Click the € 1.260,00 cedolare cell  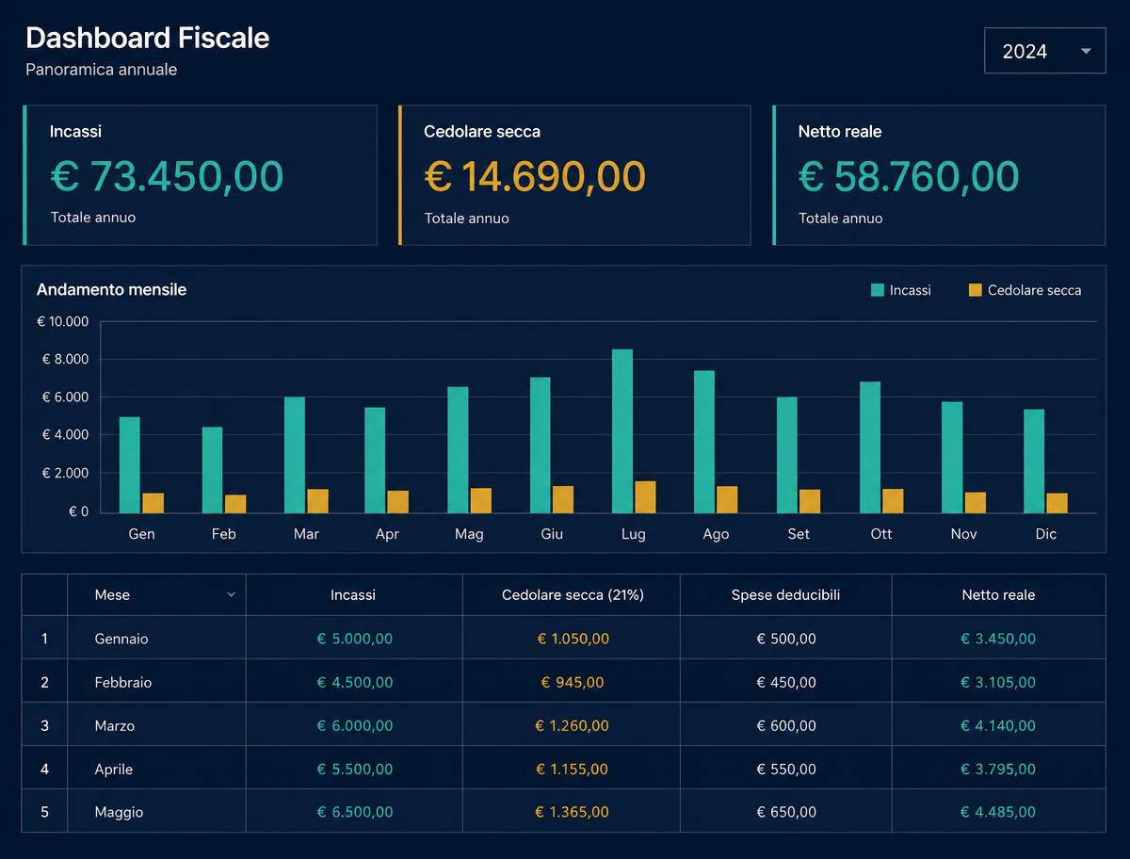(573, 725)
